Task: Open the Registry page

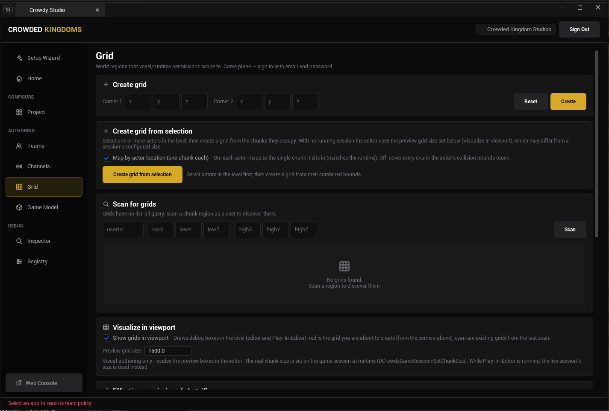Action: tap(44, 262)
